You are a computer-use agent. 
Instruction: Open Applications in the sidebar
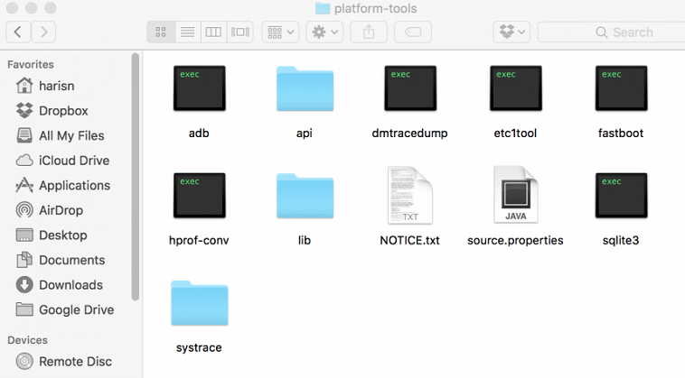[x=63, y=185]
